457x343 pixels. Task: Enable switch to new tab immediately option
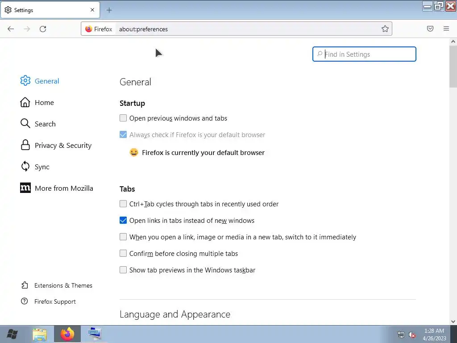[123, 237]
